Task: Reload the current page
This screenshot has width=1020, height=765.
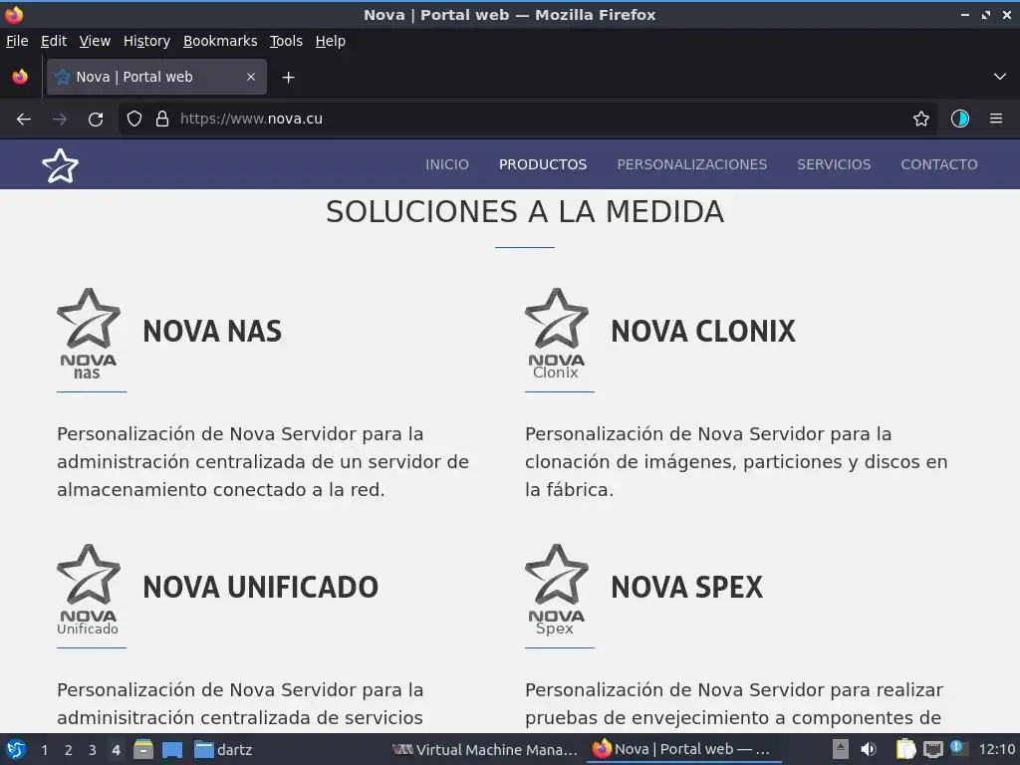Action: [x=96, y=120]
